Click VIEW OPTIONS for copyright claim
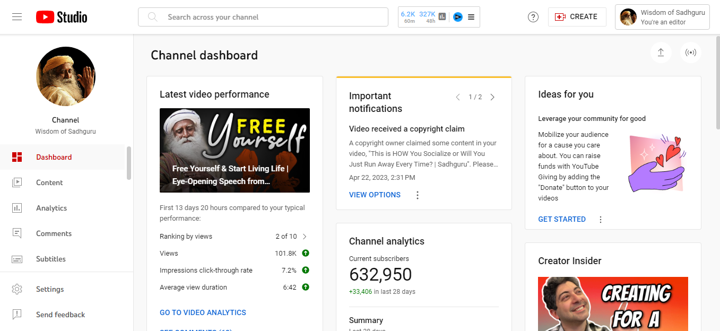The height and width of the screenshot is (331, 720). tap(375, 195)
